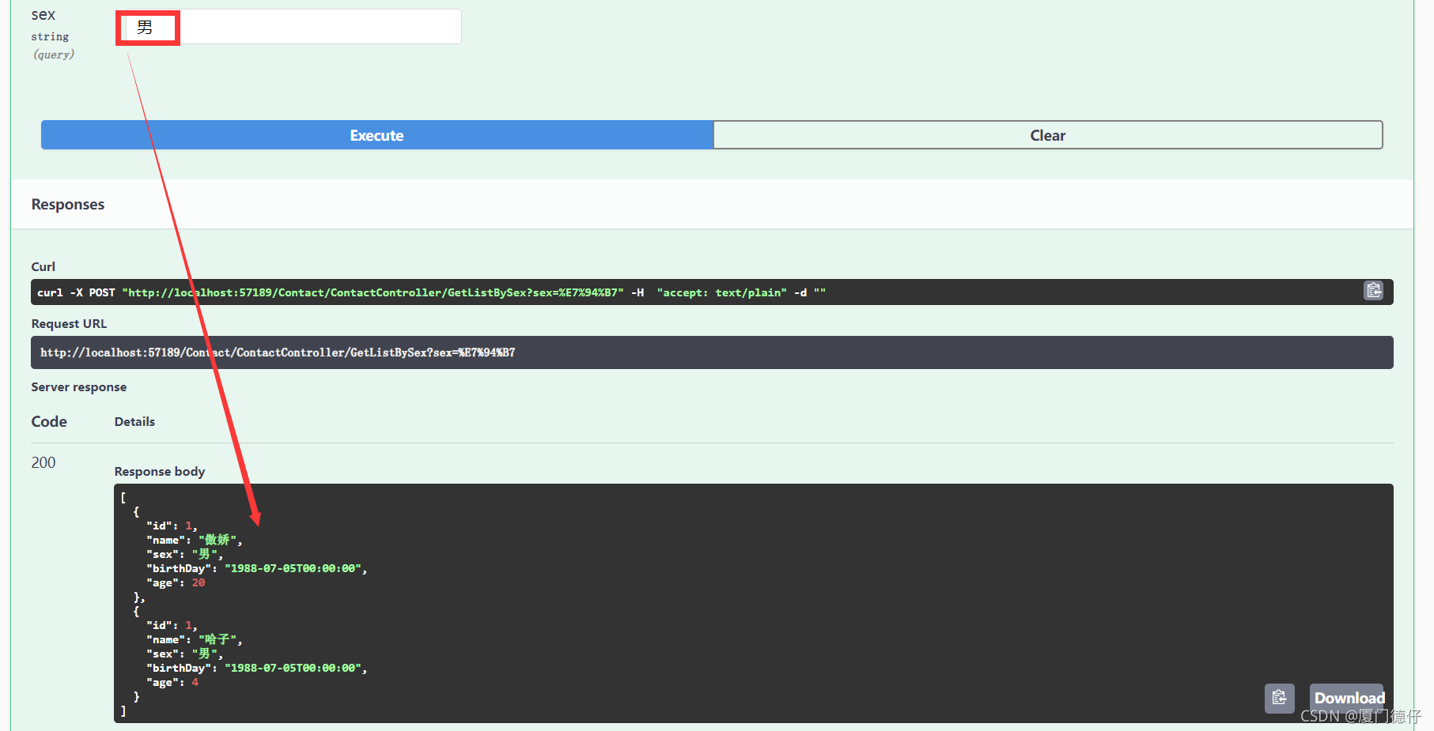Copy the curl command to clipboard
The width and height of the screenshot is (1434, 731).
click(x=1374, y=291)
